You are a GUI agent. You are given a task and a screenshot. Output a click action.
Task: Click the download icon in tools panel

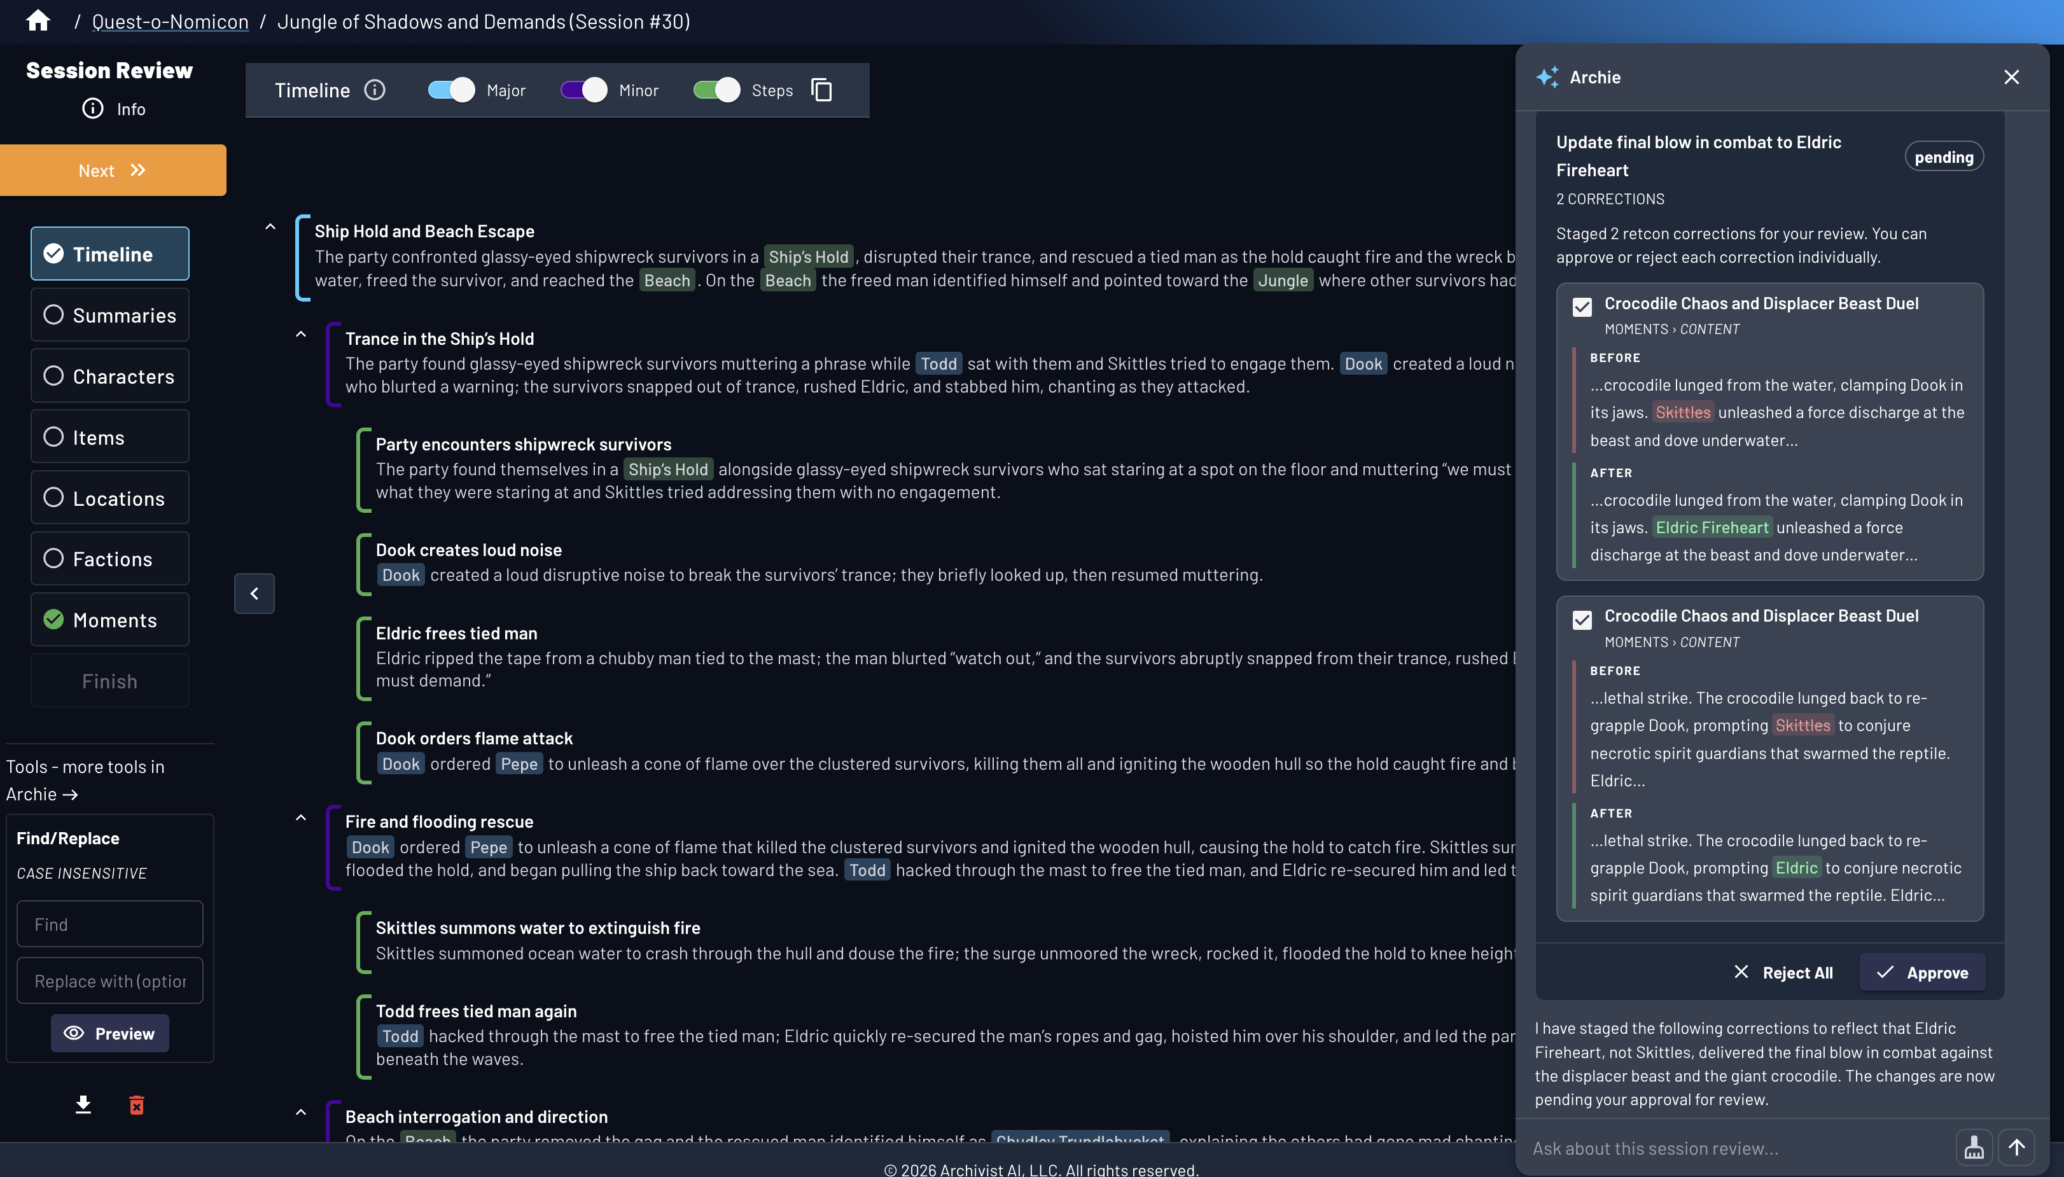[83, 1104]
